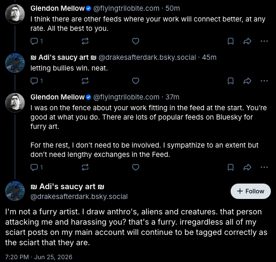The image size is (276, 262).
Task: Open more options on the 50m post
Action: [x=264, y=41]
